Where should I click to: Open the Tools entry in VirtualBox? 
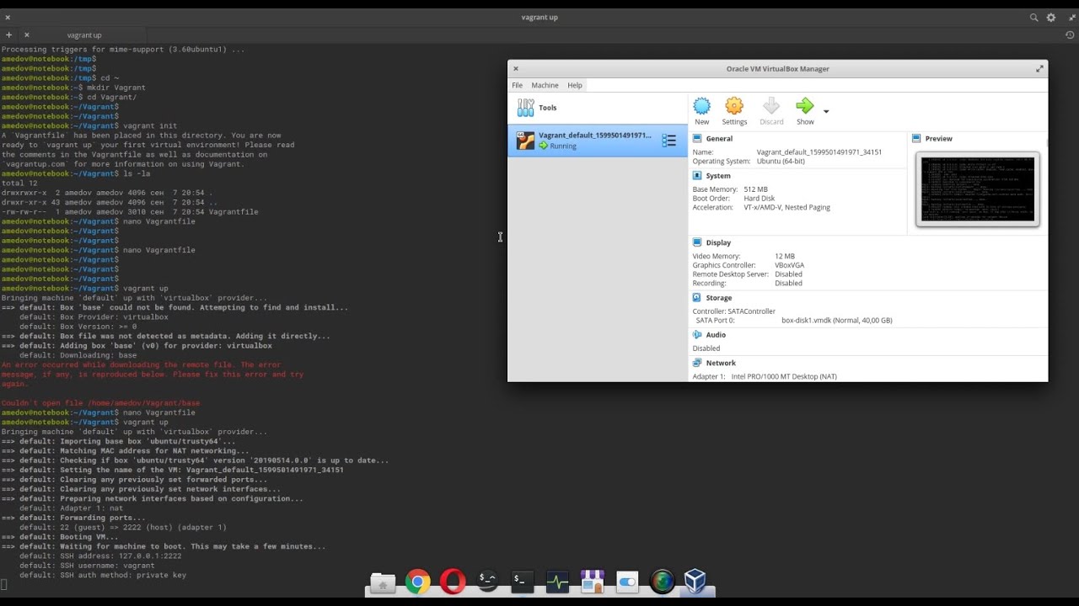coord(598,108)
